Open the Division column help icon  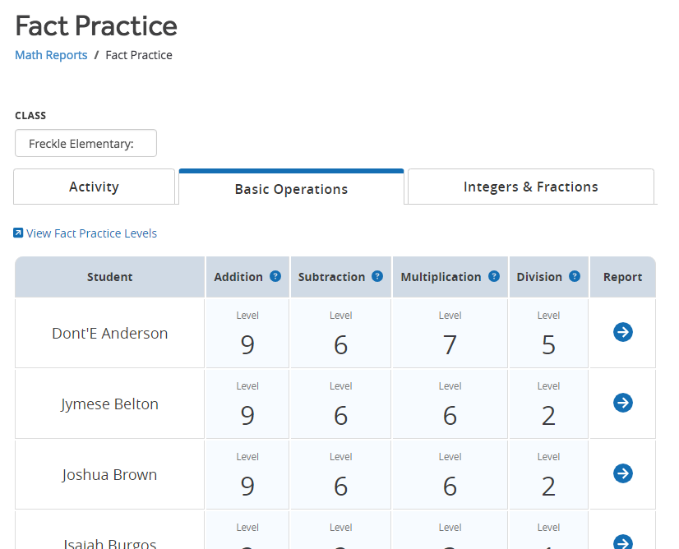click(x=574, y=276)
